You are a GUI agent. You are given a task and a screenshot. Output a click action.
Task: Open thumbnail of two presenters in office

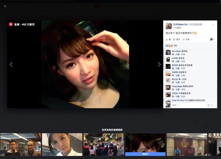tap(21, 144)
